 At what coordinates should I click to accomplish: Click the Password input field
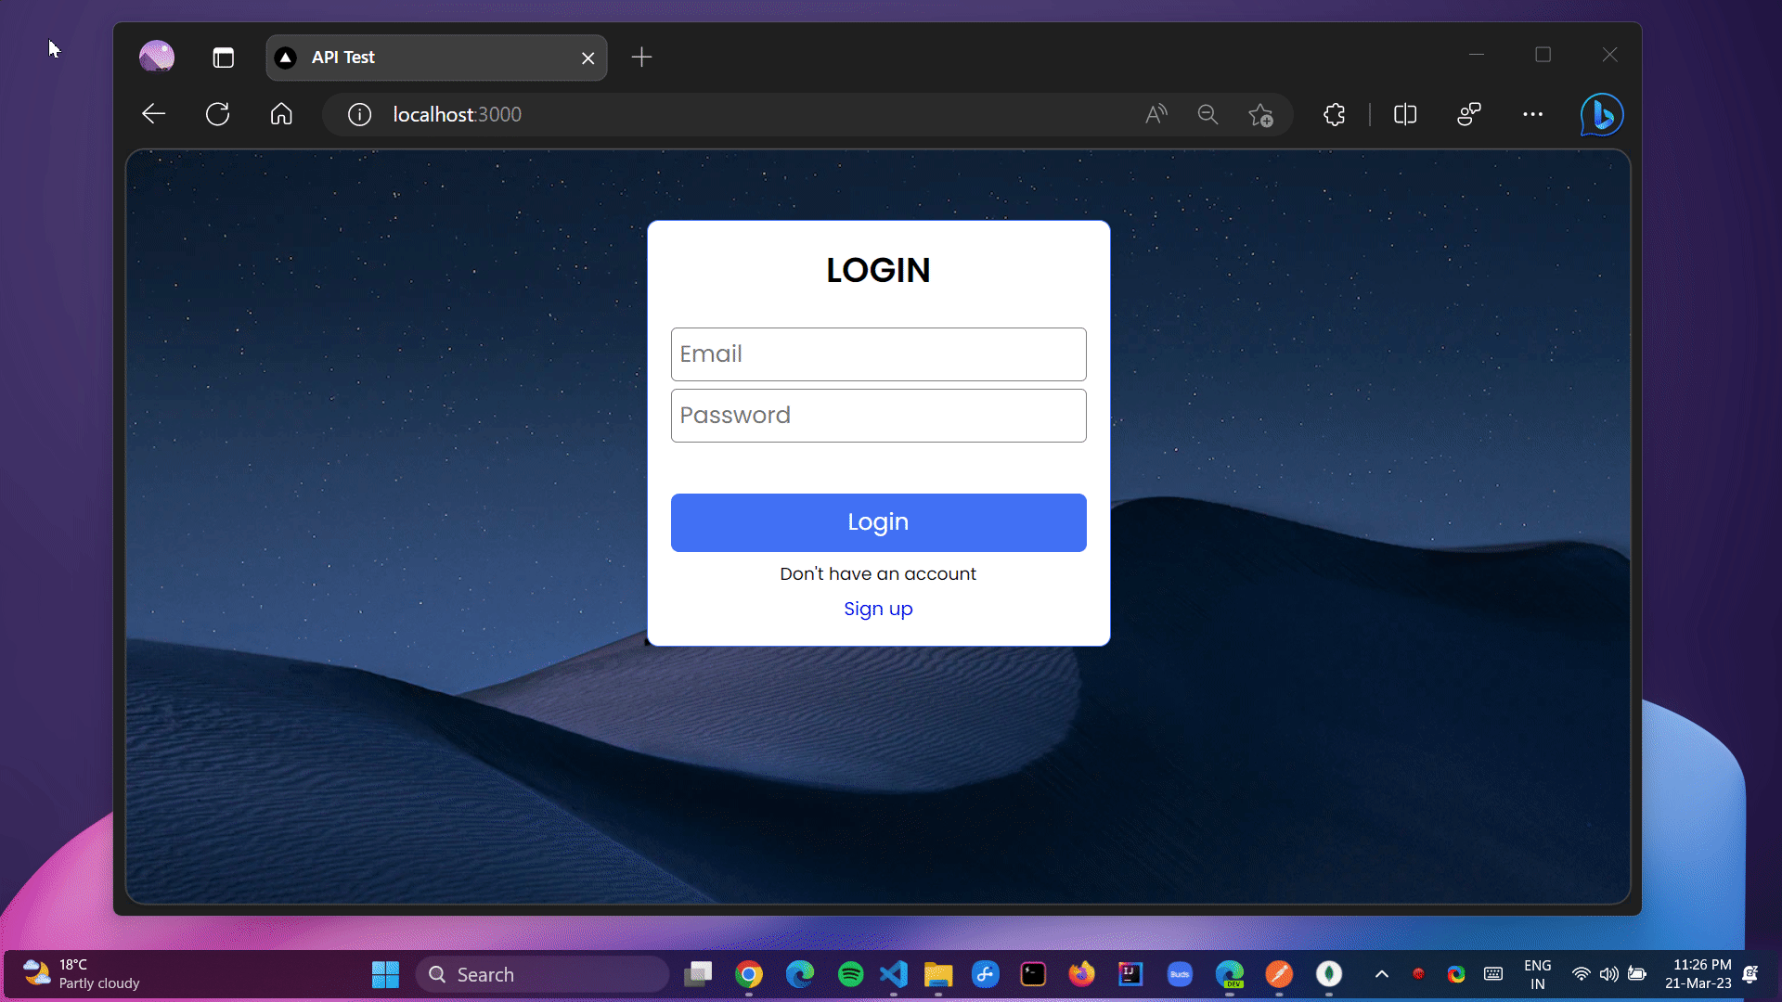coord(878,416)
